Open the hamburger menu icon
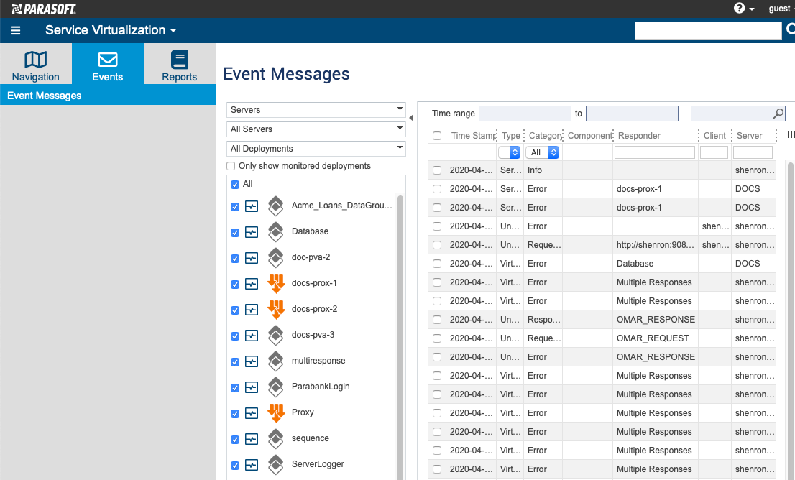Viewport: 795px width, 480px height. click(16, 30)
